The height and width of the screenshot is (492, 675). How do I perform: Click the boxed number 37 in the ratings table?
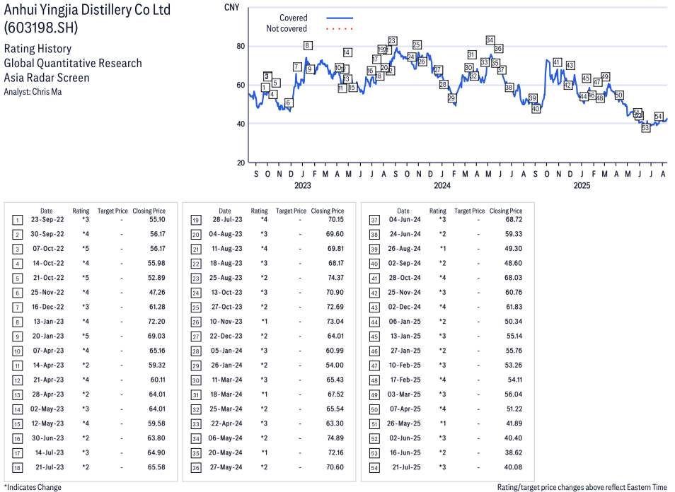[374, 220]
